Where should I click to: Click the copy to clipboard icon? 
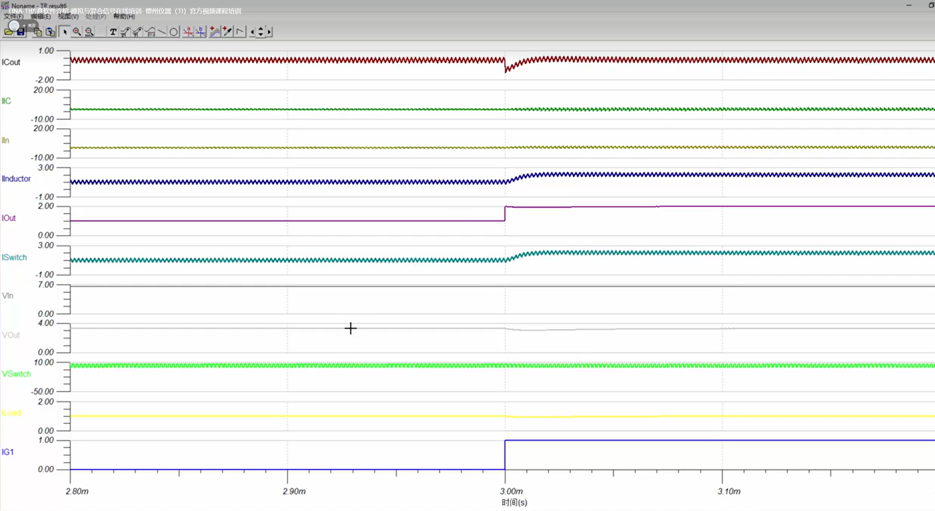(x=37, y=32)
